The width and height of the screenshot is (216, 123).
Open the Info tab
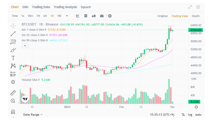(25, 7)
